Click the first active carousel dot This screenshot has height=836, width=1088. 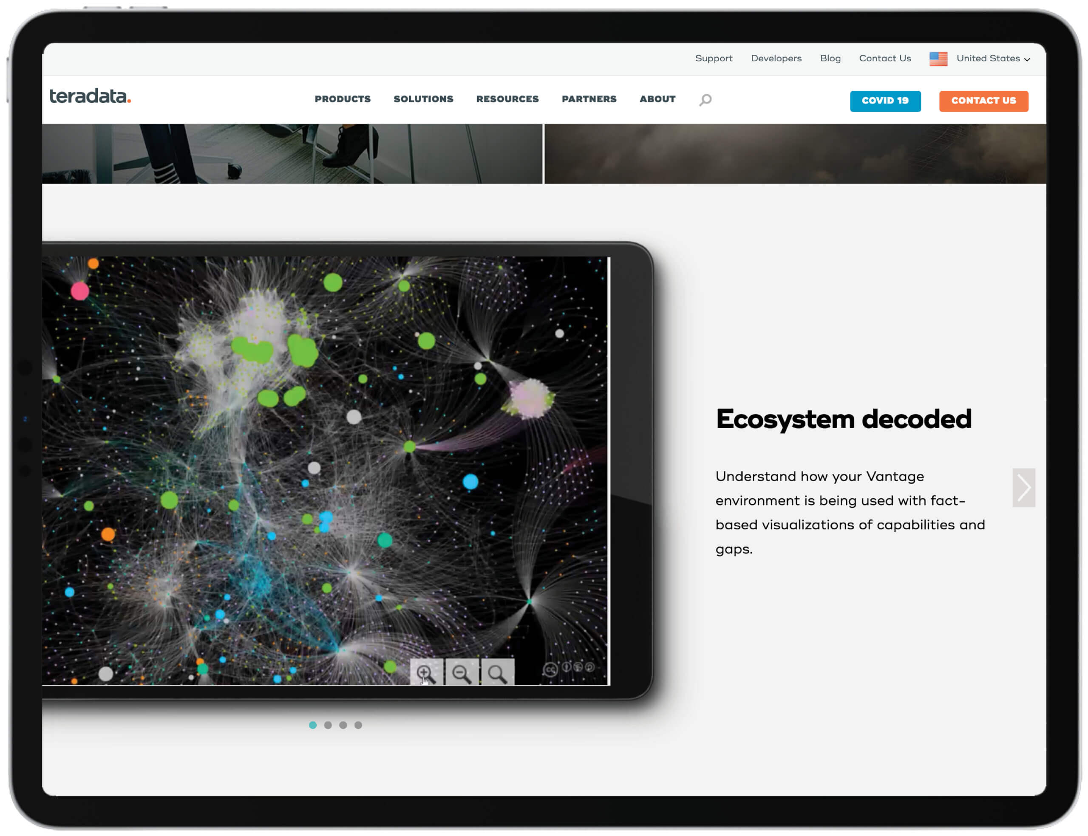pos(314,724)
